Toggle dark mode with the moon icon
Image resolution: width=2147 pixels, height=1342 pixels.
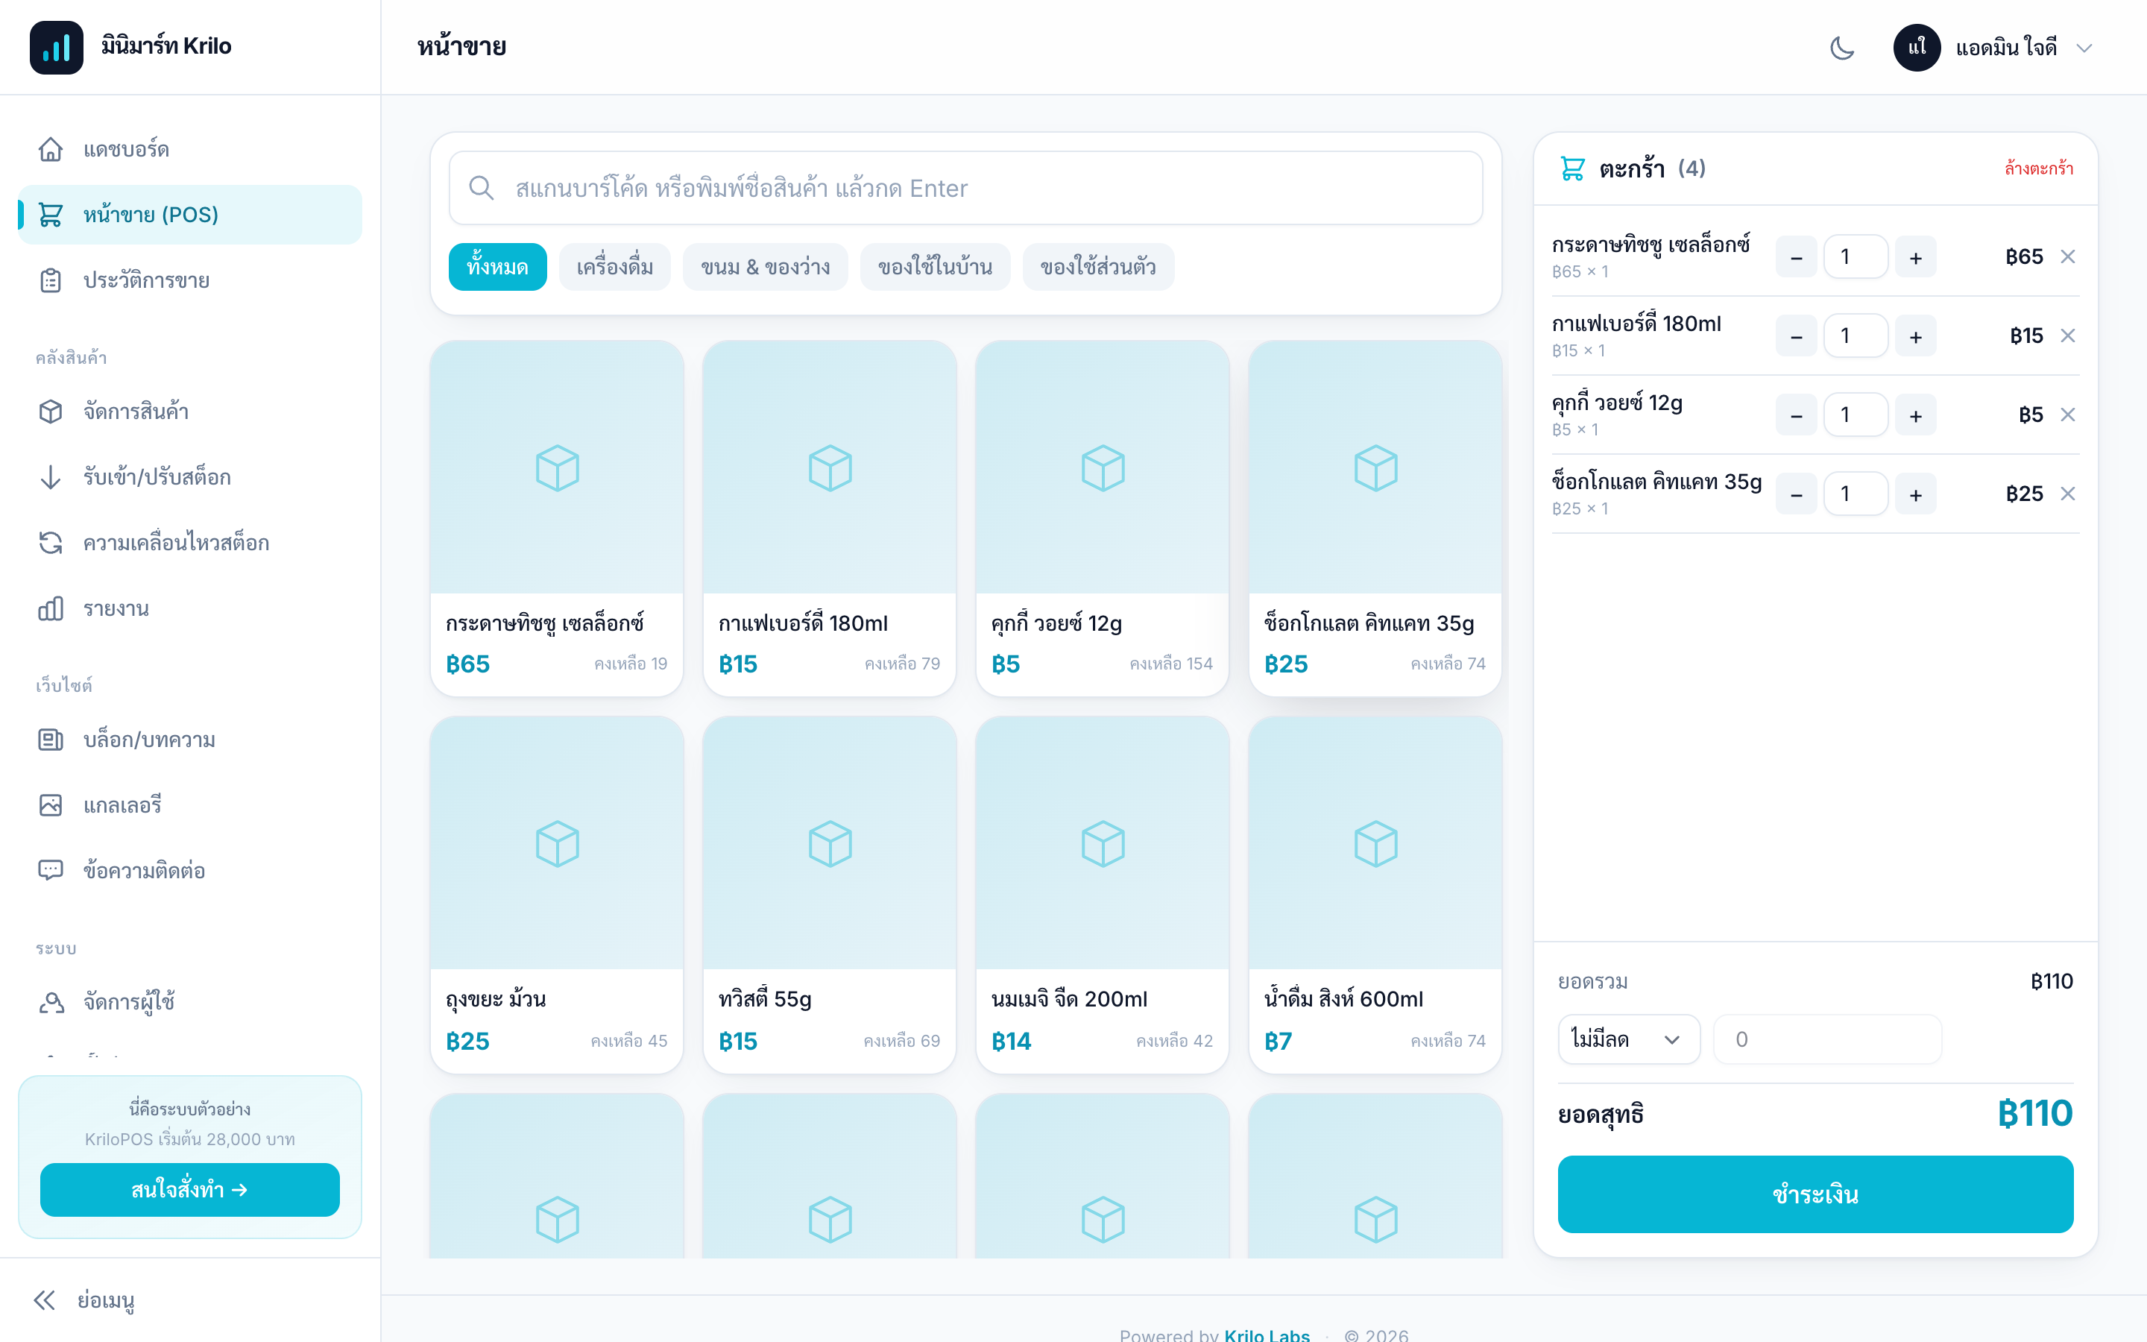tap(1842, 48)
